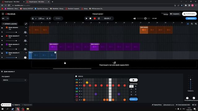Click the zoom in magnifier icon
Viewport: 198px width, 111px height.
tap(196, 24)
